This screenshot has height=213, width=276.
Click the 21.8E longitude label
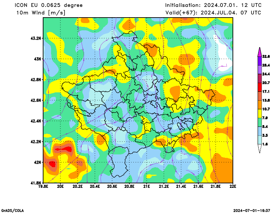pyautogui.click(x=216, y=186)
